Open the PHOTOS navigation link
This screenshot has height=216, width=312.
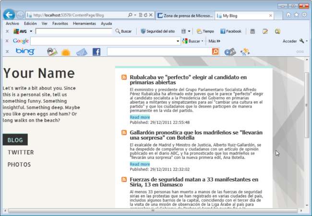pyautogui.click(x=19, y=165)
